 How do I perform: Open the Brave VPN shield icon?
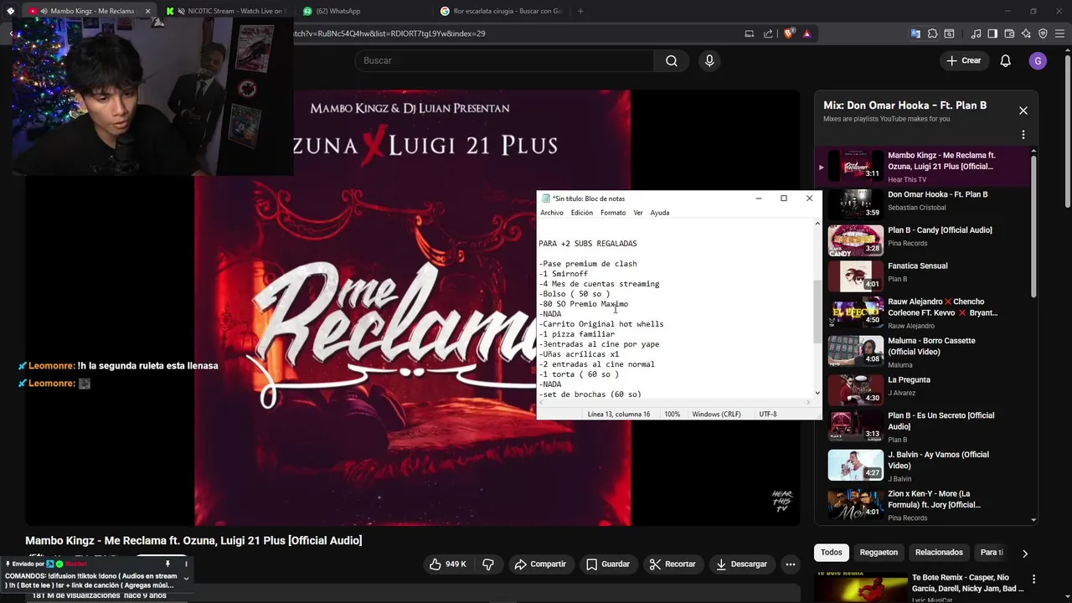[x=1043, y=33]
